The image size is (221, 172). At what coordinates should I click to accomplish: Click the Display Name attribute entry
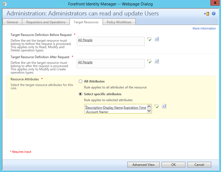pyautogui.click(x=113, y=108)
